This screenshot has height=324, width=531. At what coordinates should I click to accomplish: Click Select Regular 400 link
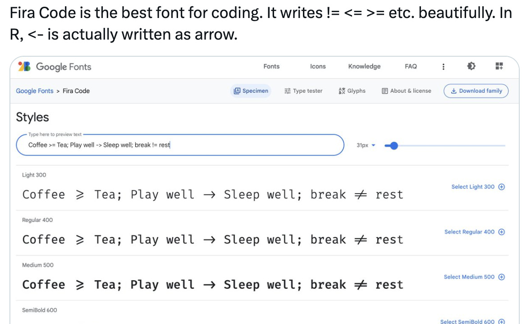[469, 232]
